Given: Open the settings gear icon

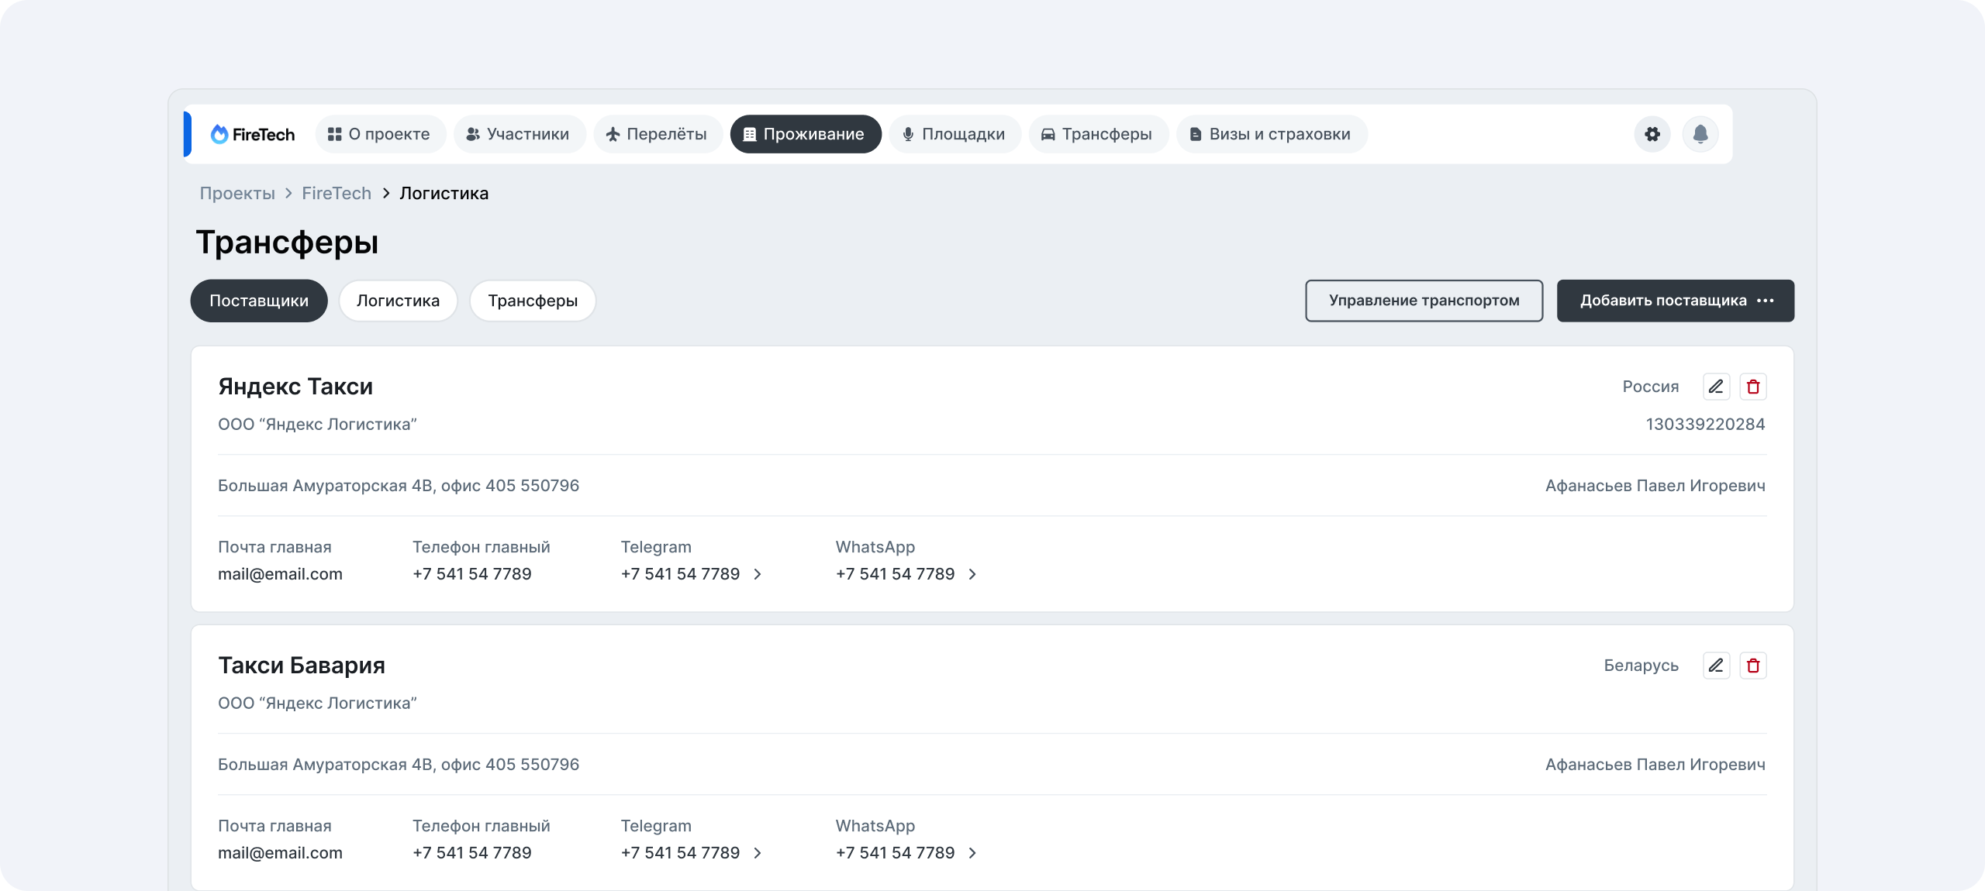Looking at the screenshot, I should point(1652,134).
